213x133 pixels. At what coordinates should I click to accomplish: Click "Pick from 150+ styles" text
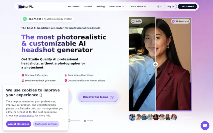36,75
